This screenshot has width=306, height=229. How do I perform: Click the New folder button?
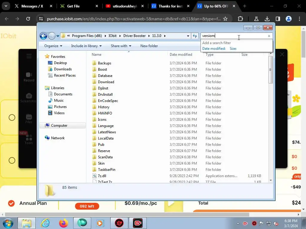[149, 46]
